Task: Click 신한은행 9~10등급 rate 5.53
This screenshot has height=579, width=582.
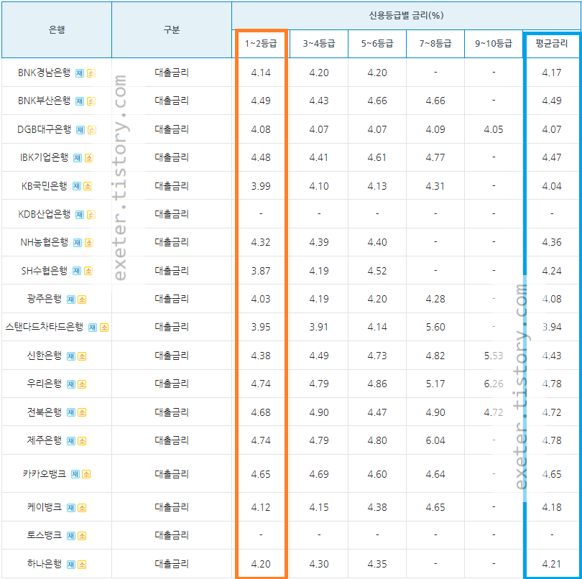Action: point(494,356)
